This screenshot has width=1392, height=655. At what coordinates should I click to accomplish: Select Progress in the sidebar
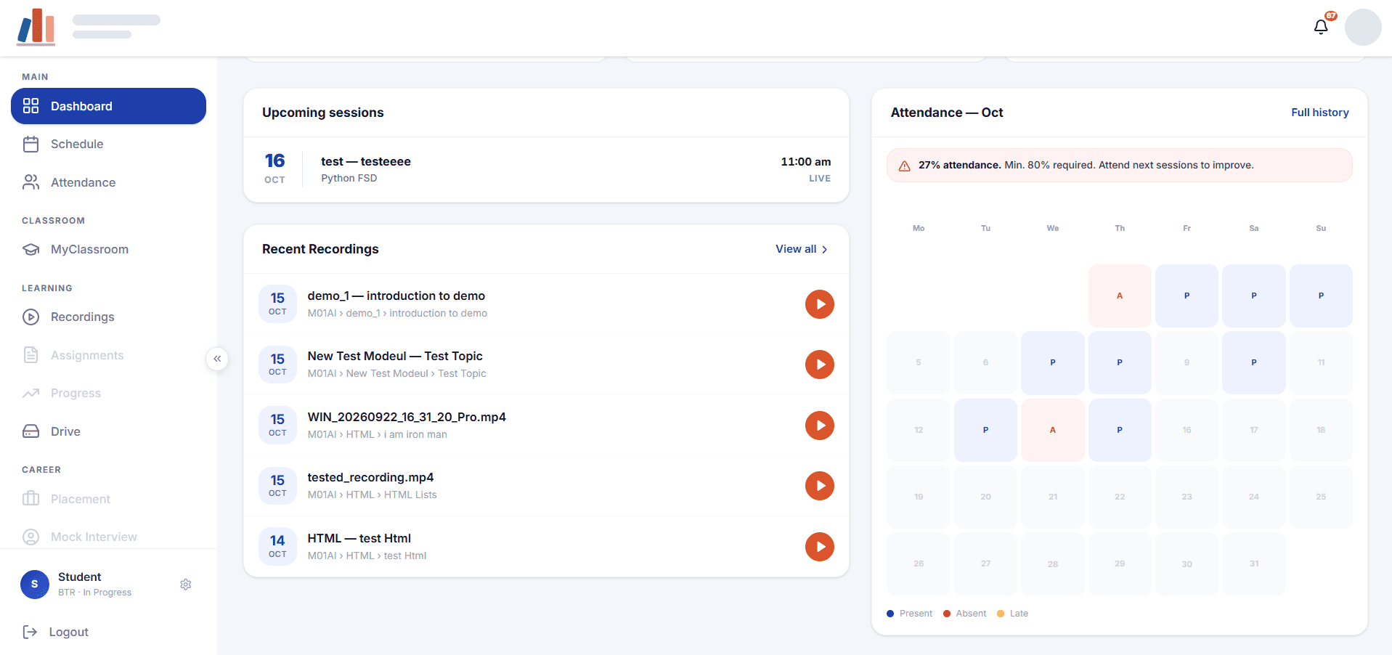point(108,393)
